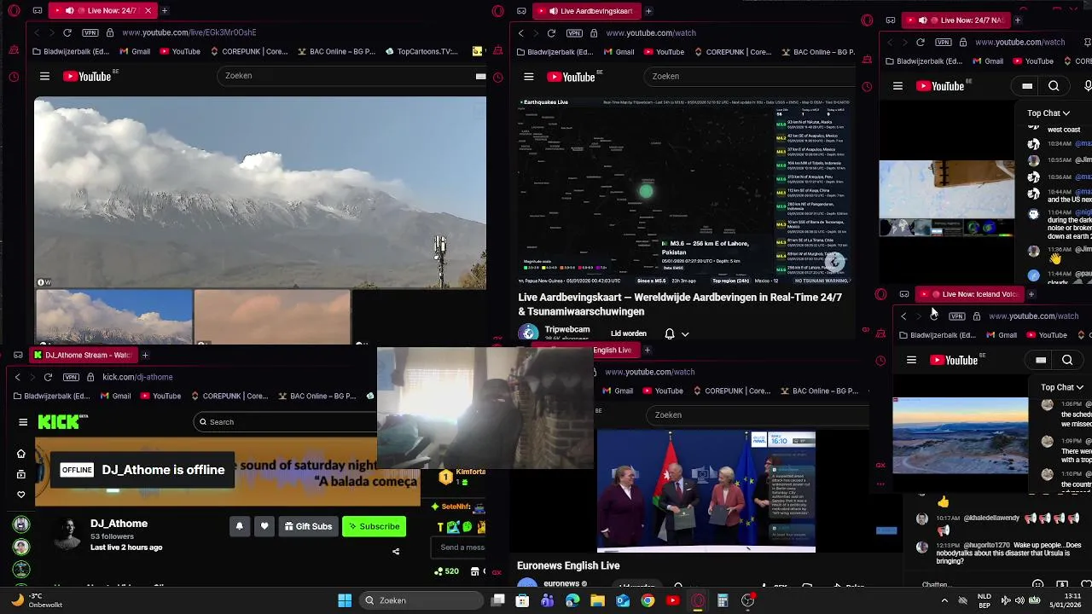
Task: Open YouTube app icon on taskbar
Action: click(x=672, y=600)
